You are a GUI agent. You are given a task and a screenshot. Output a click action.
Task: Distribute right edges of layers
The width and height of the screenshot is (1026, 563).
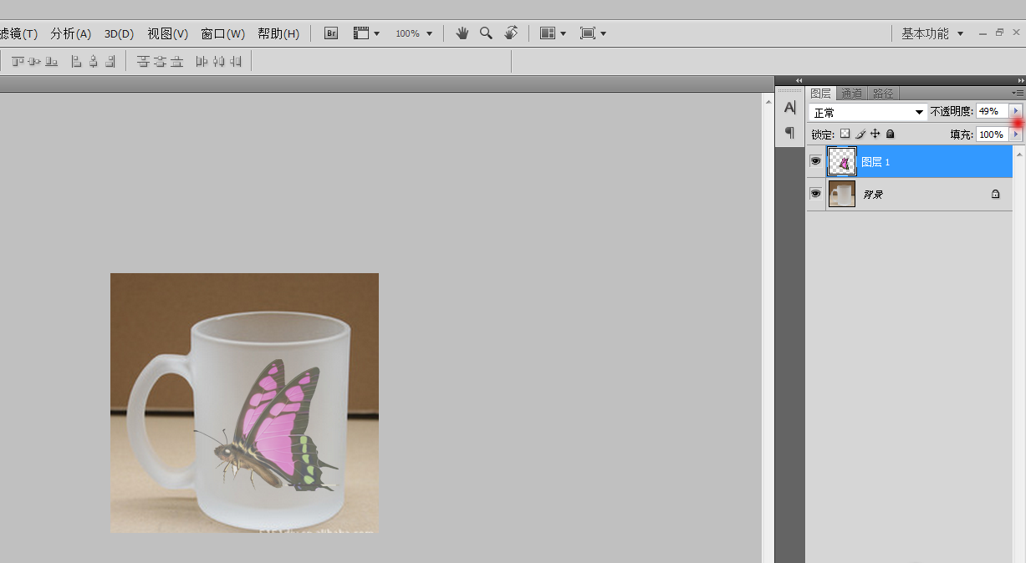pos(235,61)
